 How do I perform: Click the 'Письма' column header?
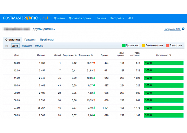(x=41, y=55)
